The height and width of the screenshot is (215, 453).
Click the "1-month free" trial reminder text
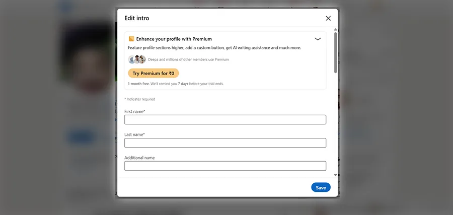point(176,84)
